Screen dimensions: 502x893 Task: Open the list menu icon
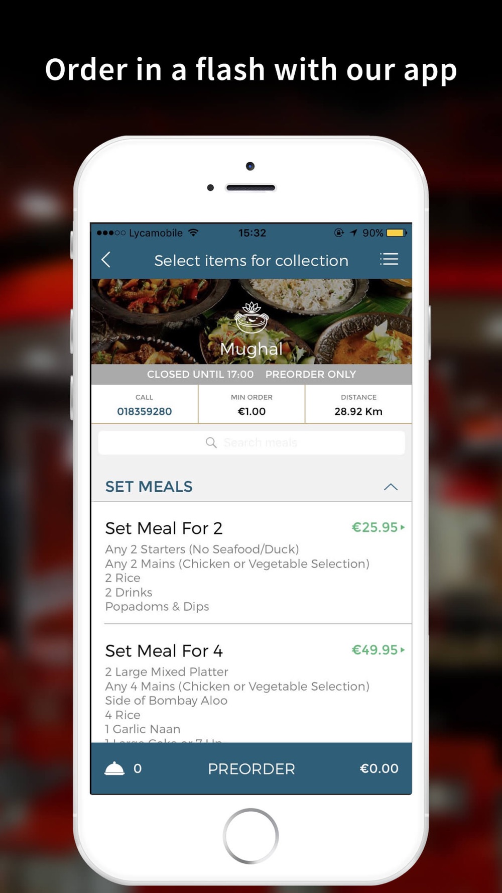(x=389, y=259)
